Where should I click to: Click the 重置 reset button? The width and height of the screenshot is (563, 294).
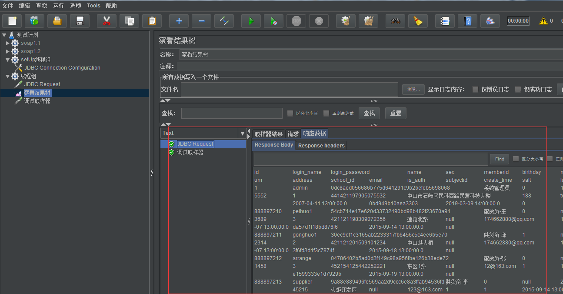[396, 113]
